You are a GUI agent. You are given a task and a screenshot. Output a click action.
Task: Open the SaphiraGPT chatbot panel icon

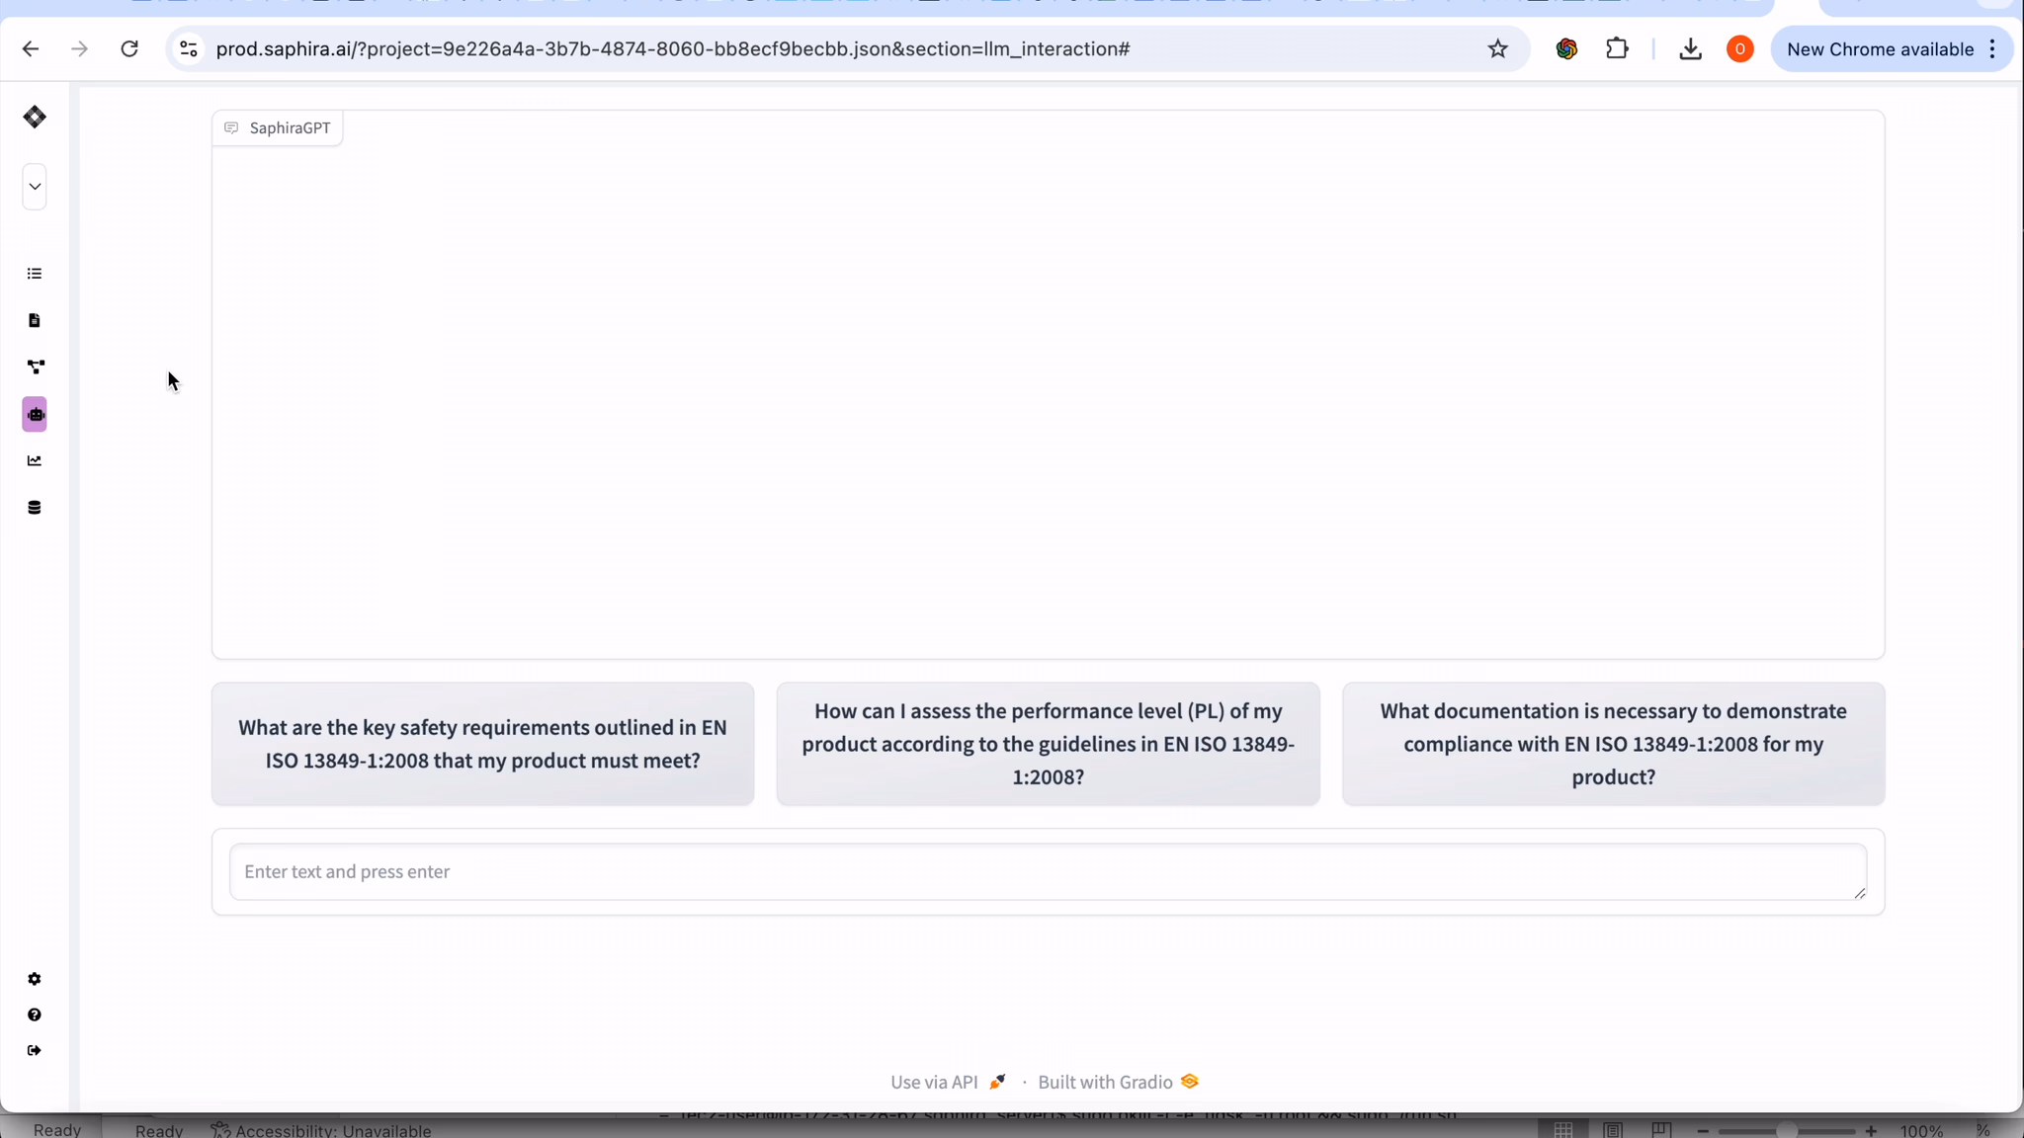point(35,414)
